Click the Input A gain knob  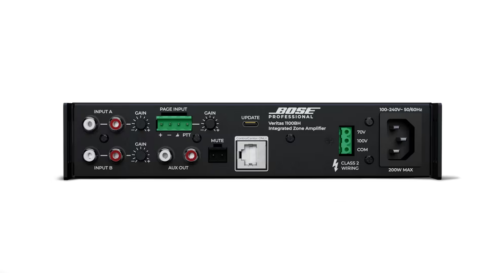pos(140,125)
